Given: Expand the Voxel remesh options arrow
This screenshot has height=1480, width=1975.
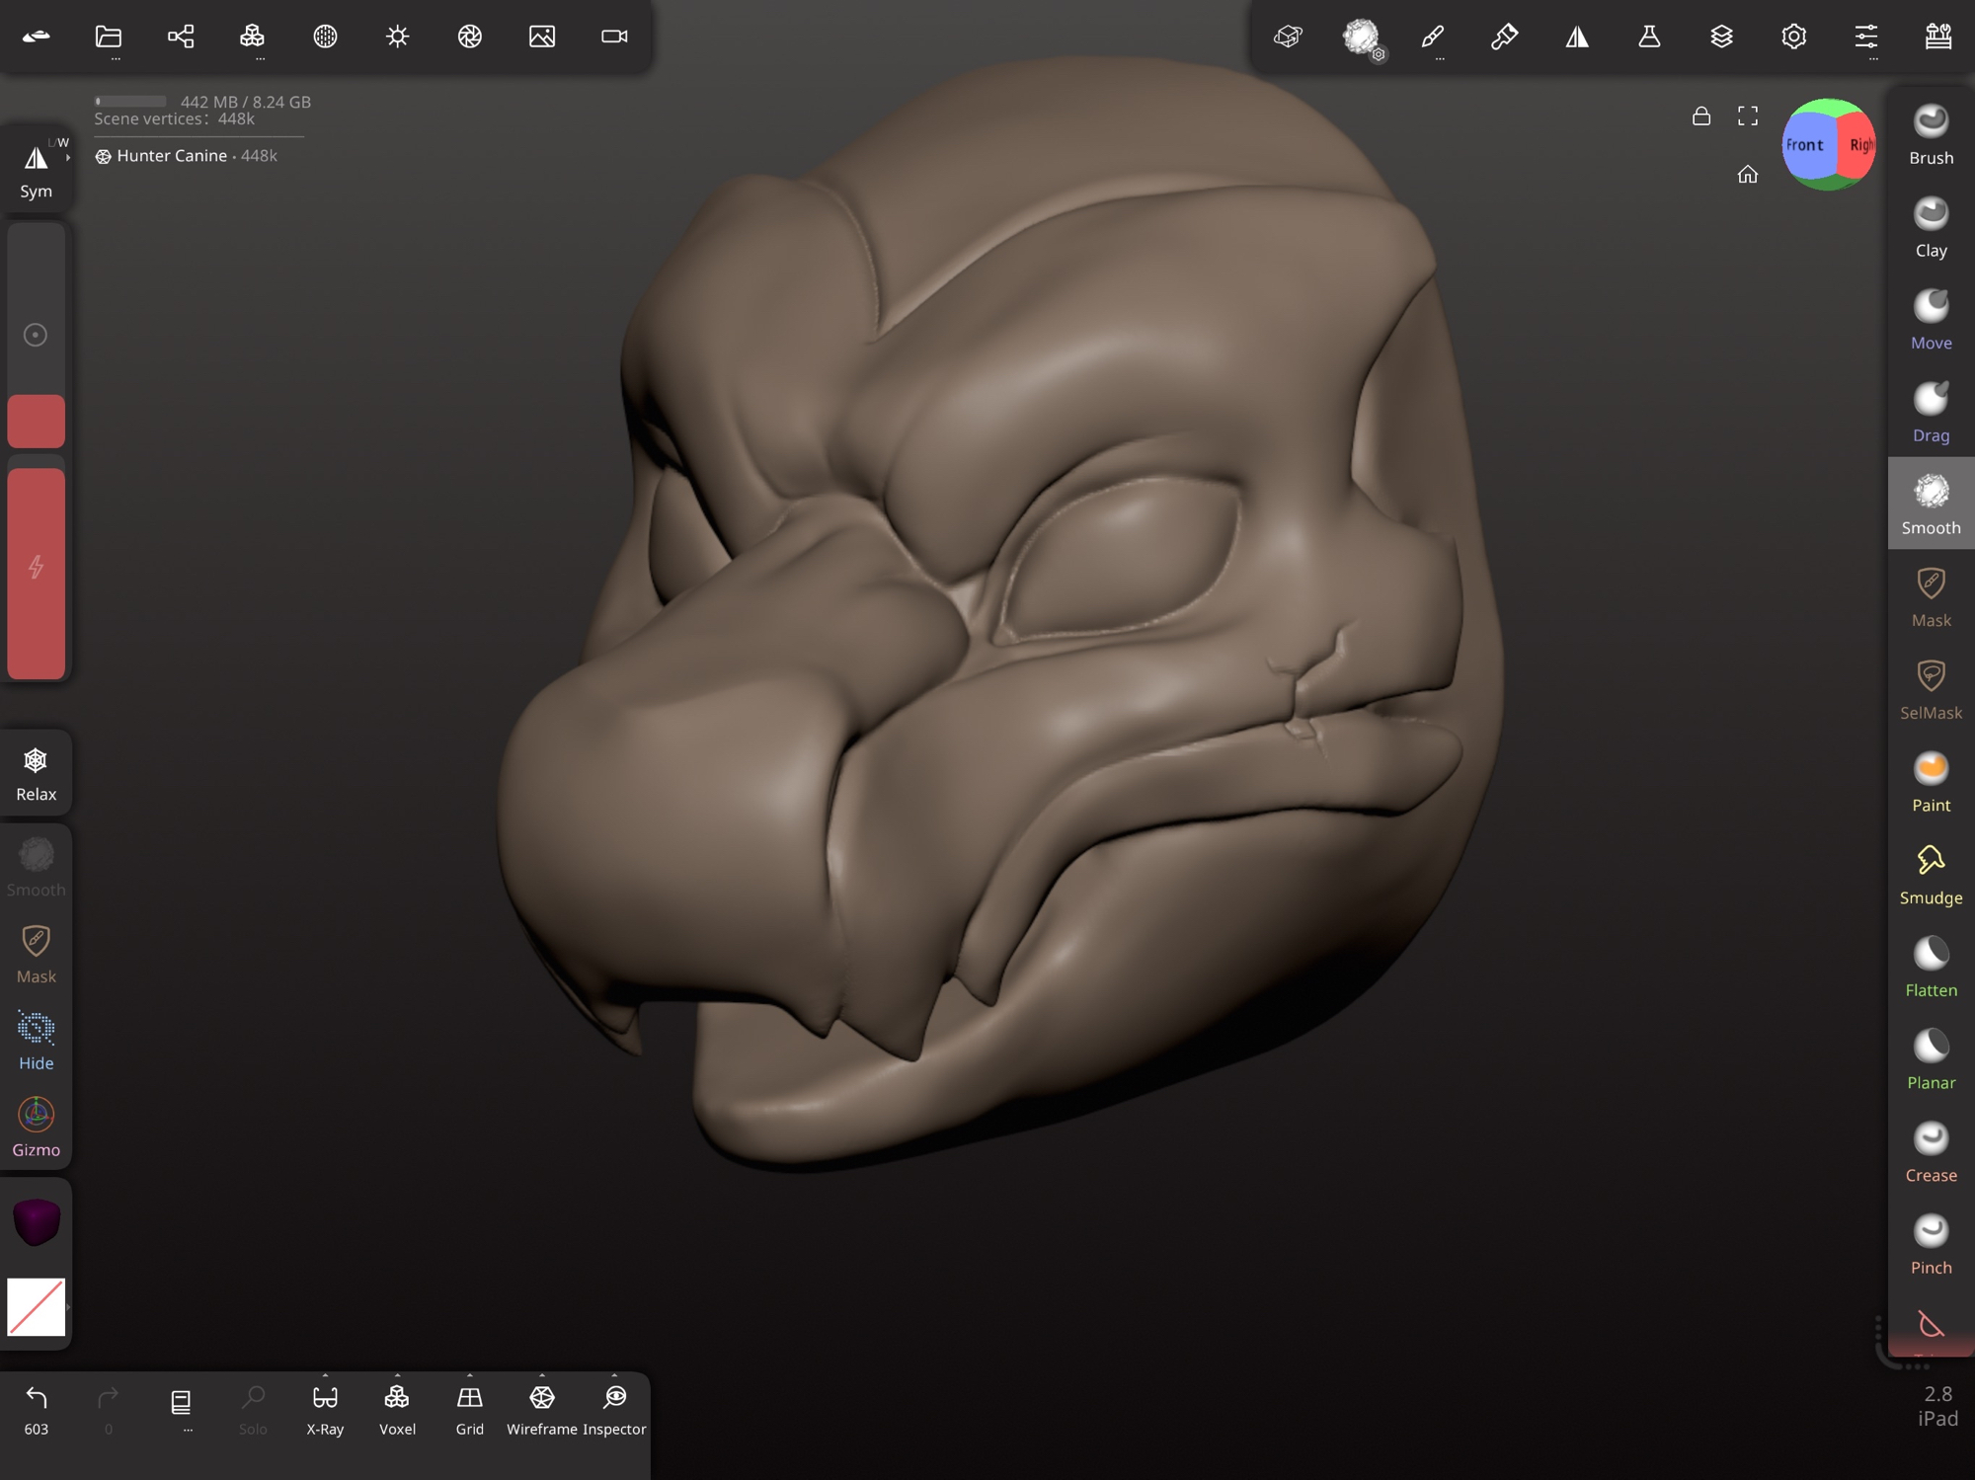Looking at the screenshot, I should coord(397,1375).
